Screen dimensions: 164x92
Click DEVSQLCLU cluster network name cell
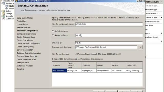click(74, 71)
